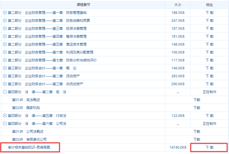Click the 132.0KB size cell
The height and width of the screenshot is (154, 229).
(178, 116)
